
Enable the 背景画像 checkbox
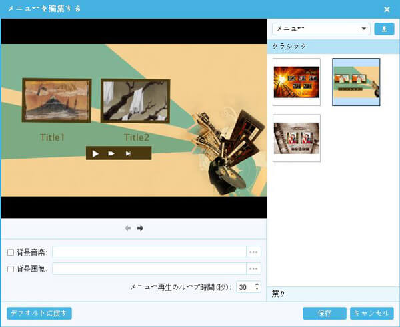[x=10, y=268]
